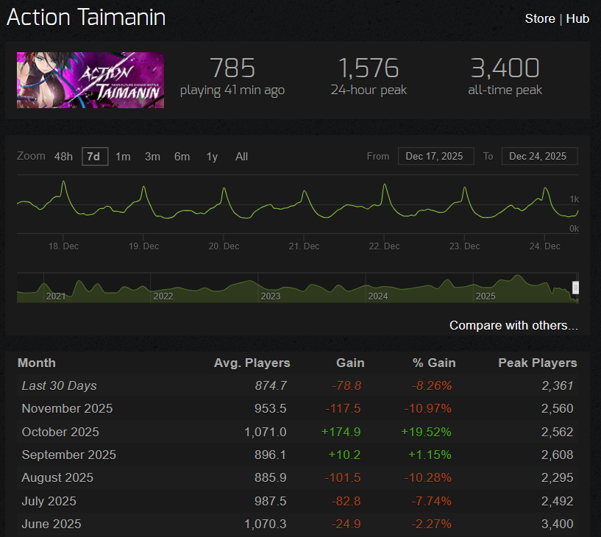This screenshot has width=601, height=537.
Task: Click 2023 in the timeline navigator
Action: coord(271,296)
